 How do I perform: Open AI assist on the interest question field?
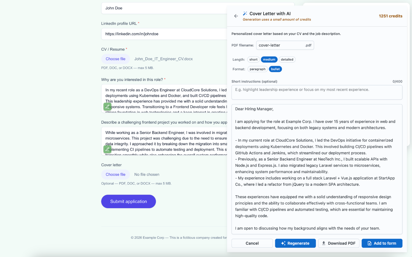click(x=107, y=106)
